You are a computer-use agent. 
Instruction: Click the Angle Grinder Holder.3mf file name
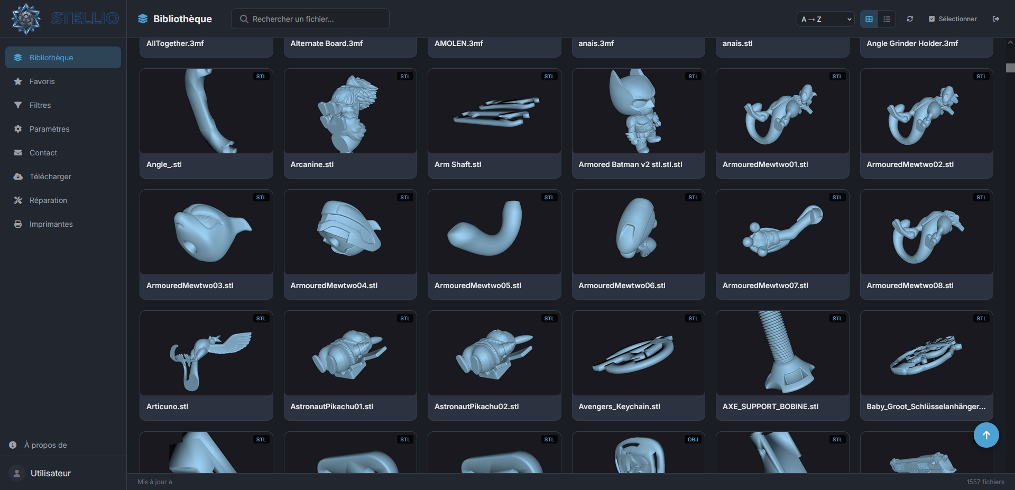(x=912, y=43)
